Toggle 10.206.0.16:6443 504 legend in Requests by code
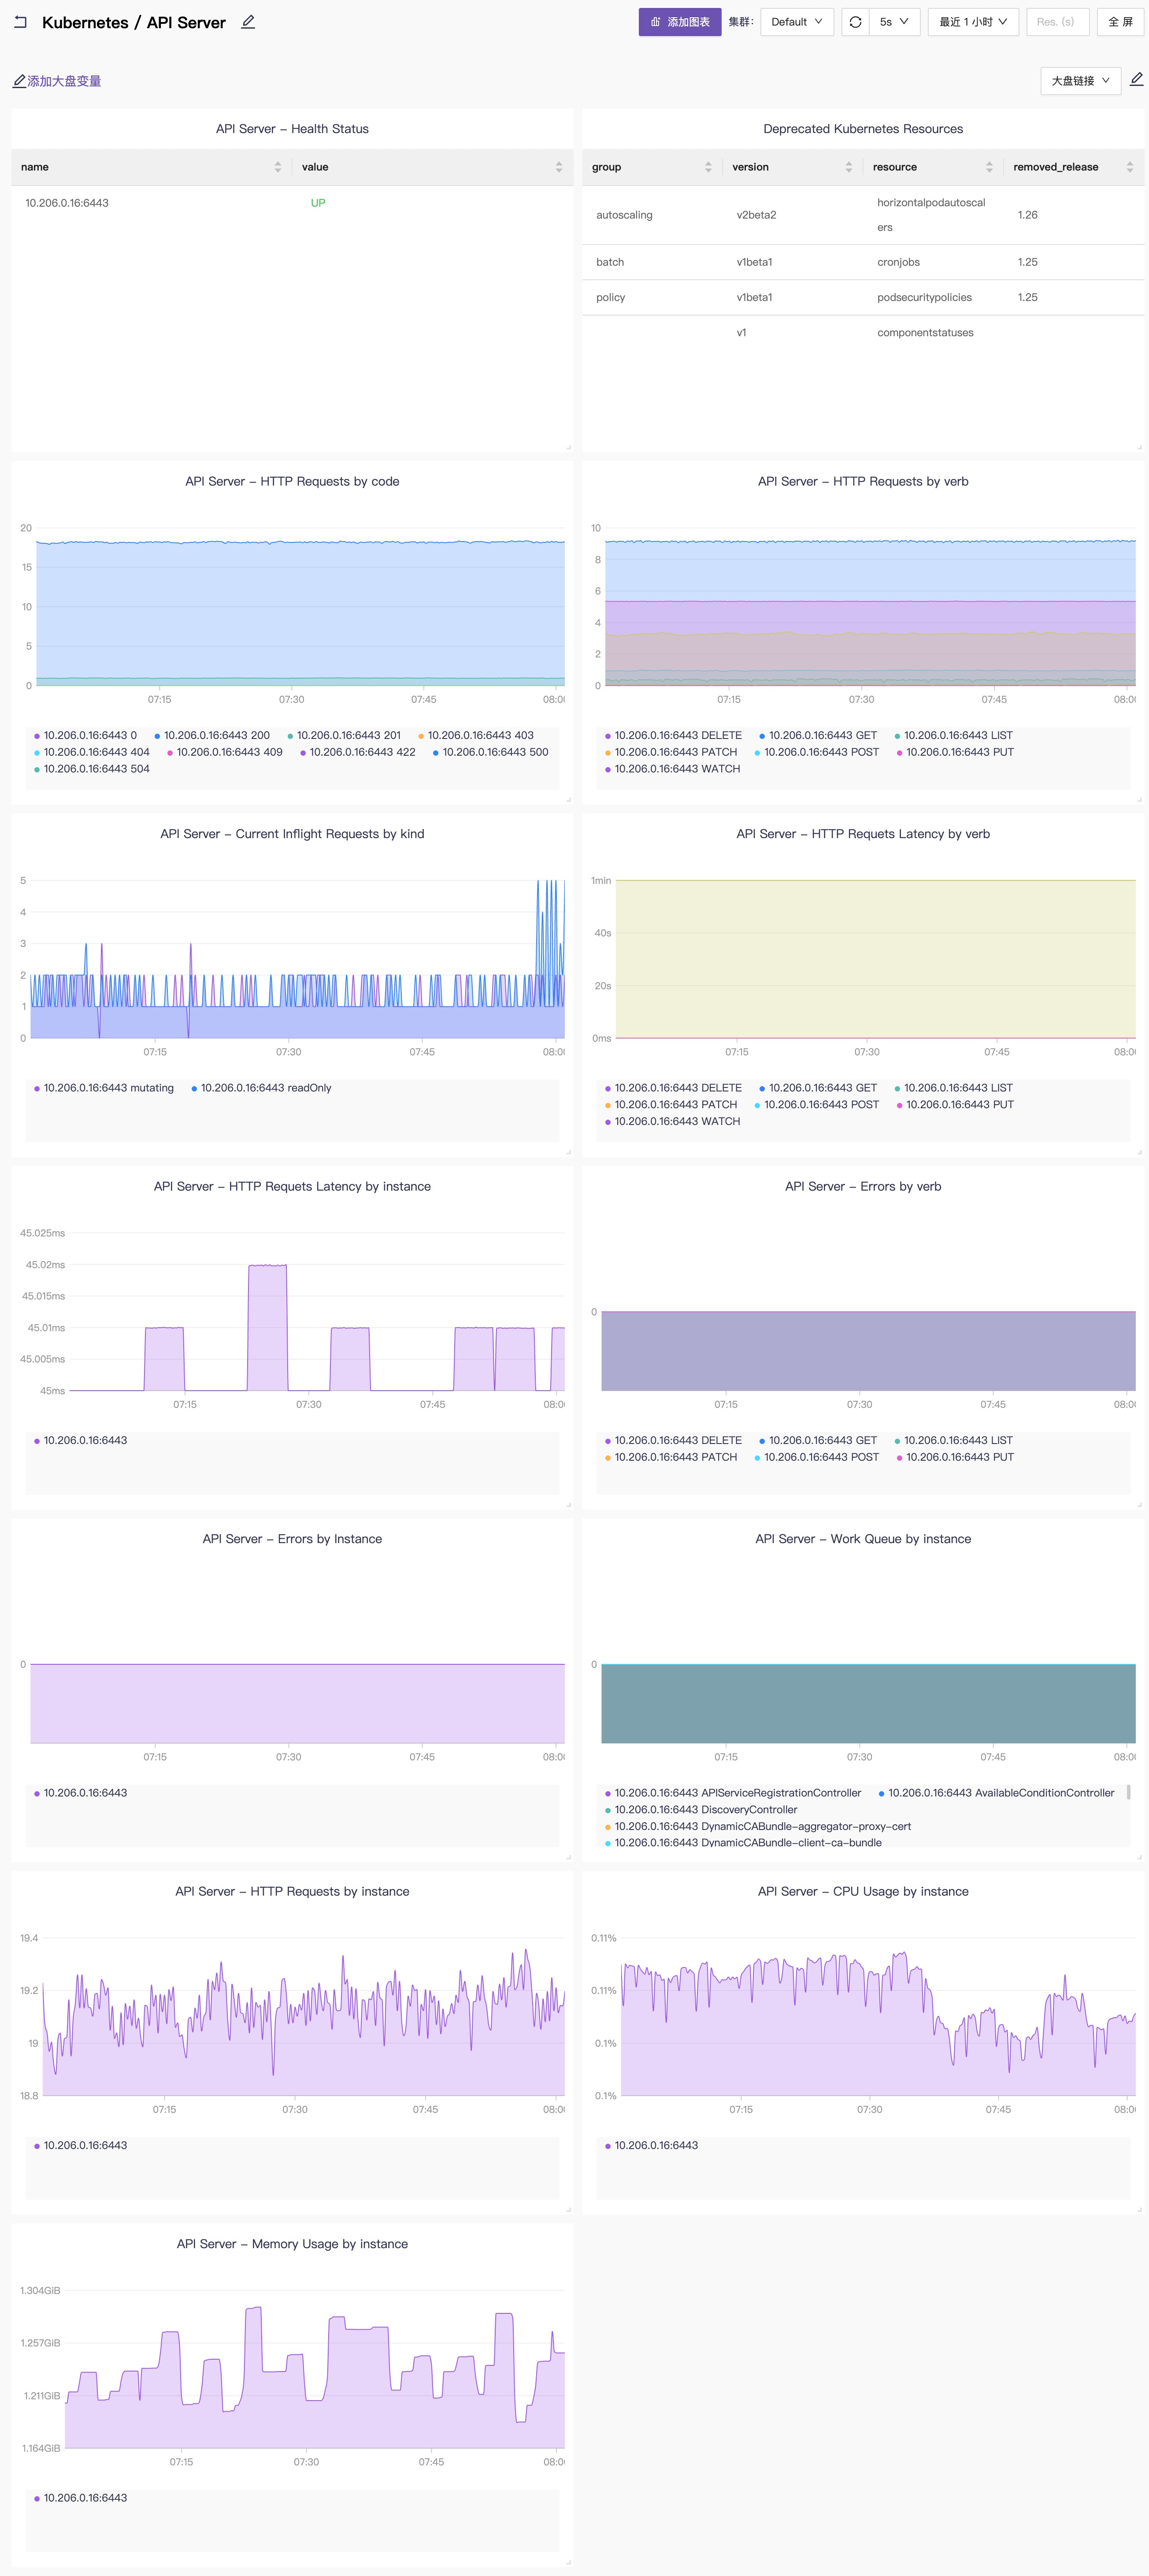This screenshot has width=1149, height=2576. point(92,769)
